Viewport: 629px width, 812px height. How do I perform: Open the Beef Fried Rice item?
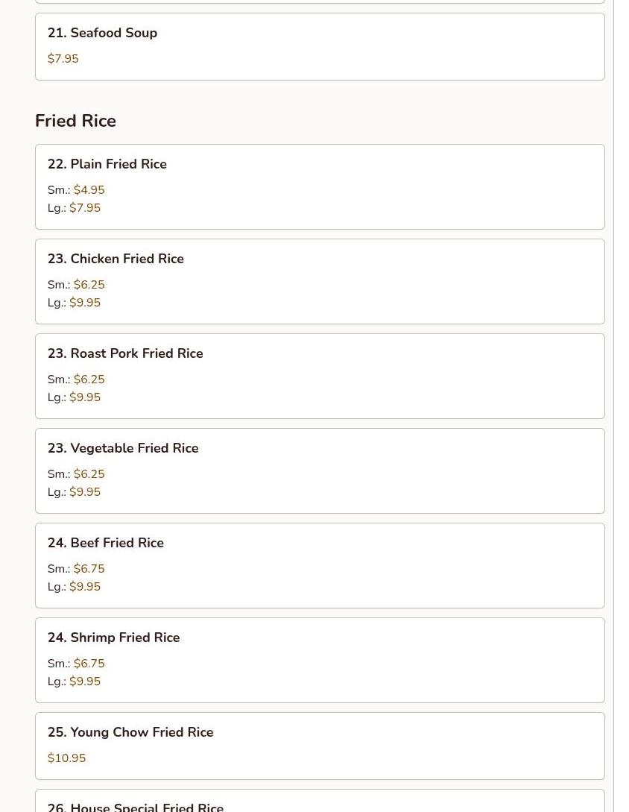pyautogui.click(x=106, y=543)
